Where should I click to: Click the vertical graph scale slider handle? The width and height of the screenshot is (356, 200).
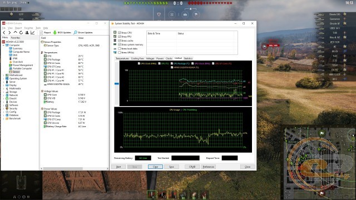click(x=117, y=84)
